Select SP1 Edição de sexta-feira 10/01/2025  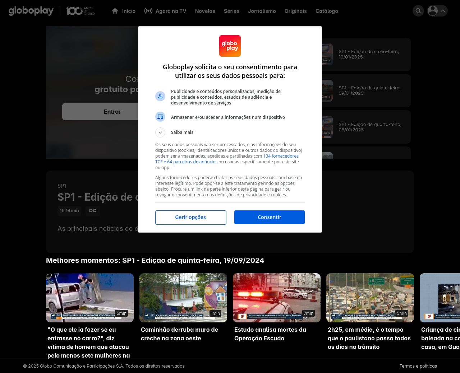368,54
